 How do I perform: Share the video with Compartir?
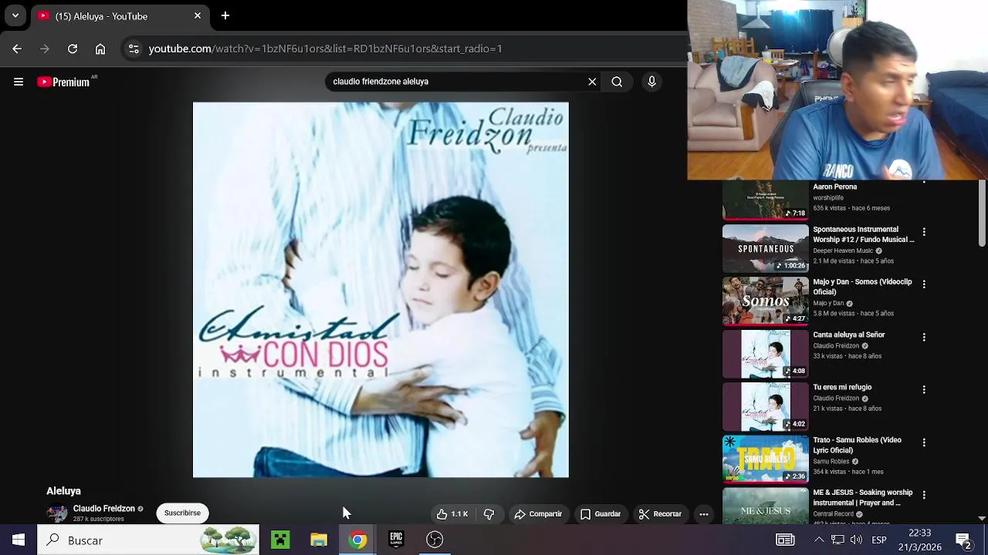point(539,514)
